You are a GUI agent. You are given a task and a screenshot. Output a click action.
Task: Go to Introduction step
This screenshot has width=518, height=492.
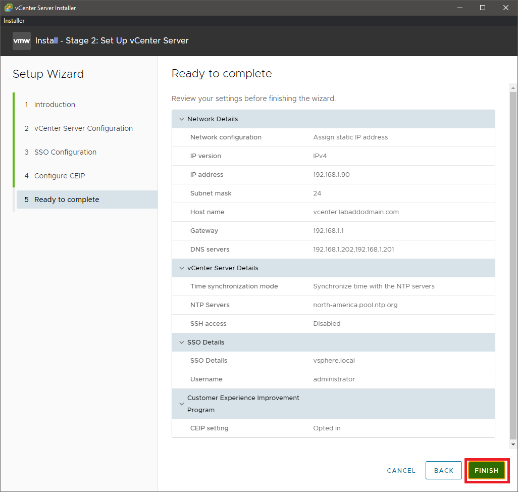coord(55,105)
